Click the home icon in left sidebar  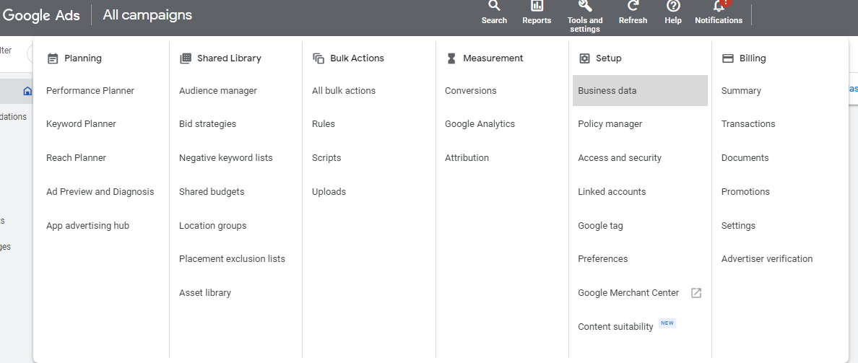click(x=27, y=91)
